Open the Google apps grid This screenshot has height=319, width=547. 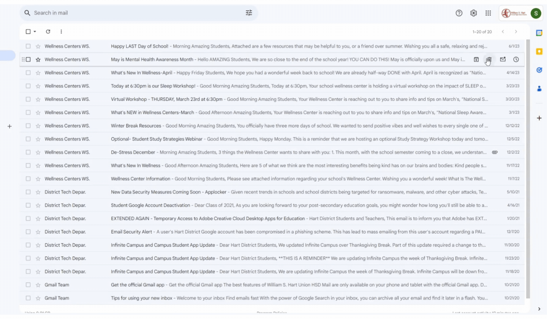[x=488, y=13]
